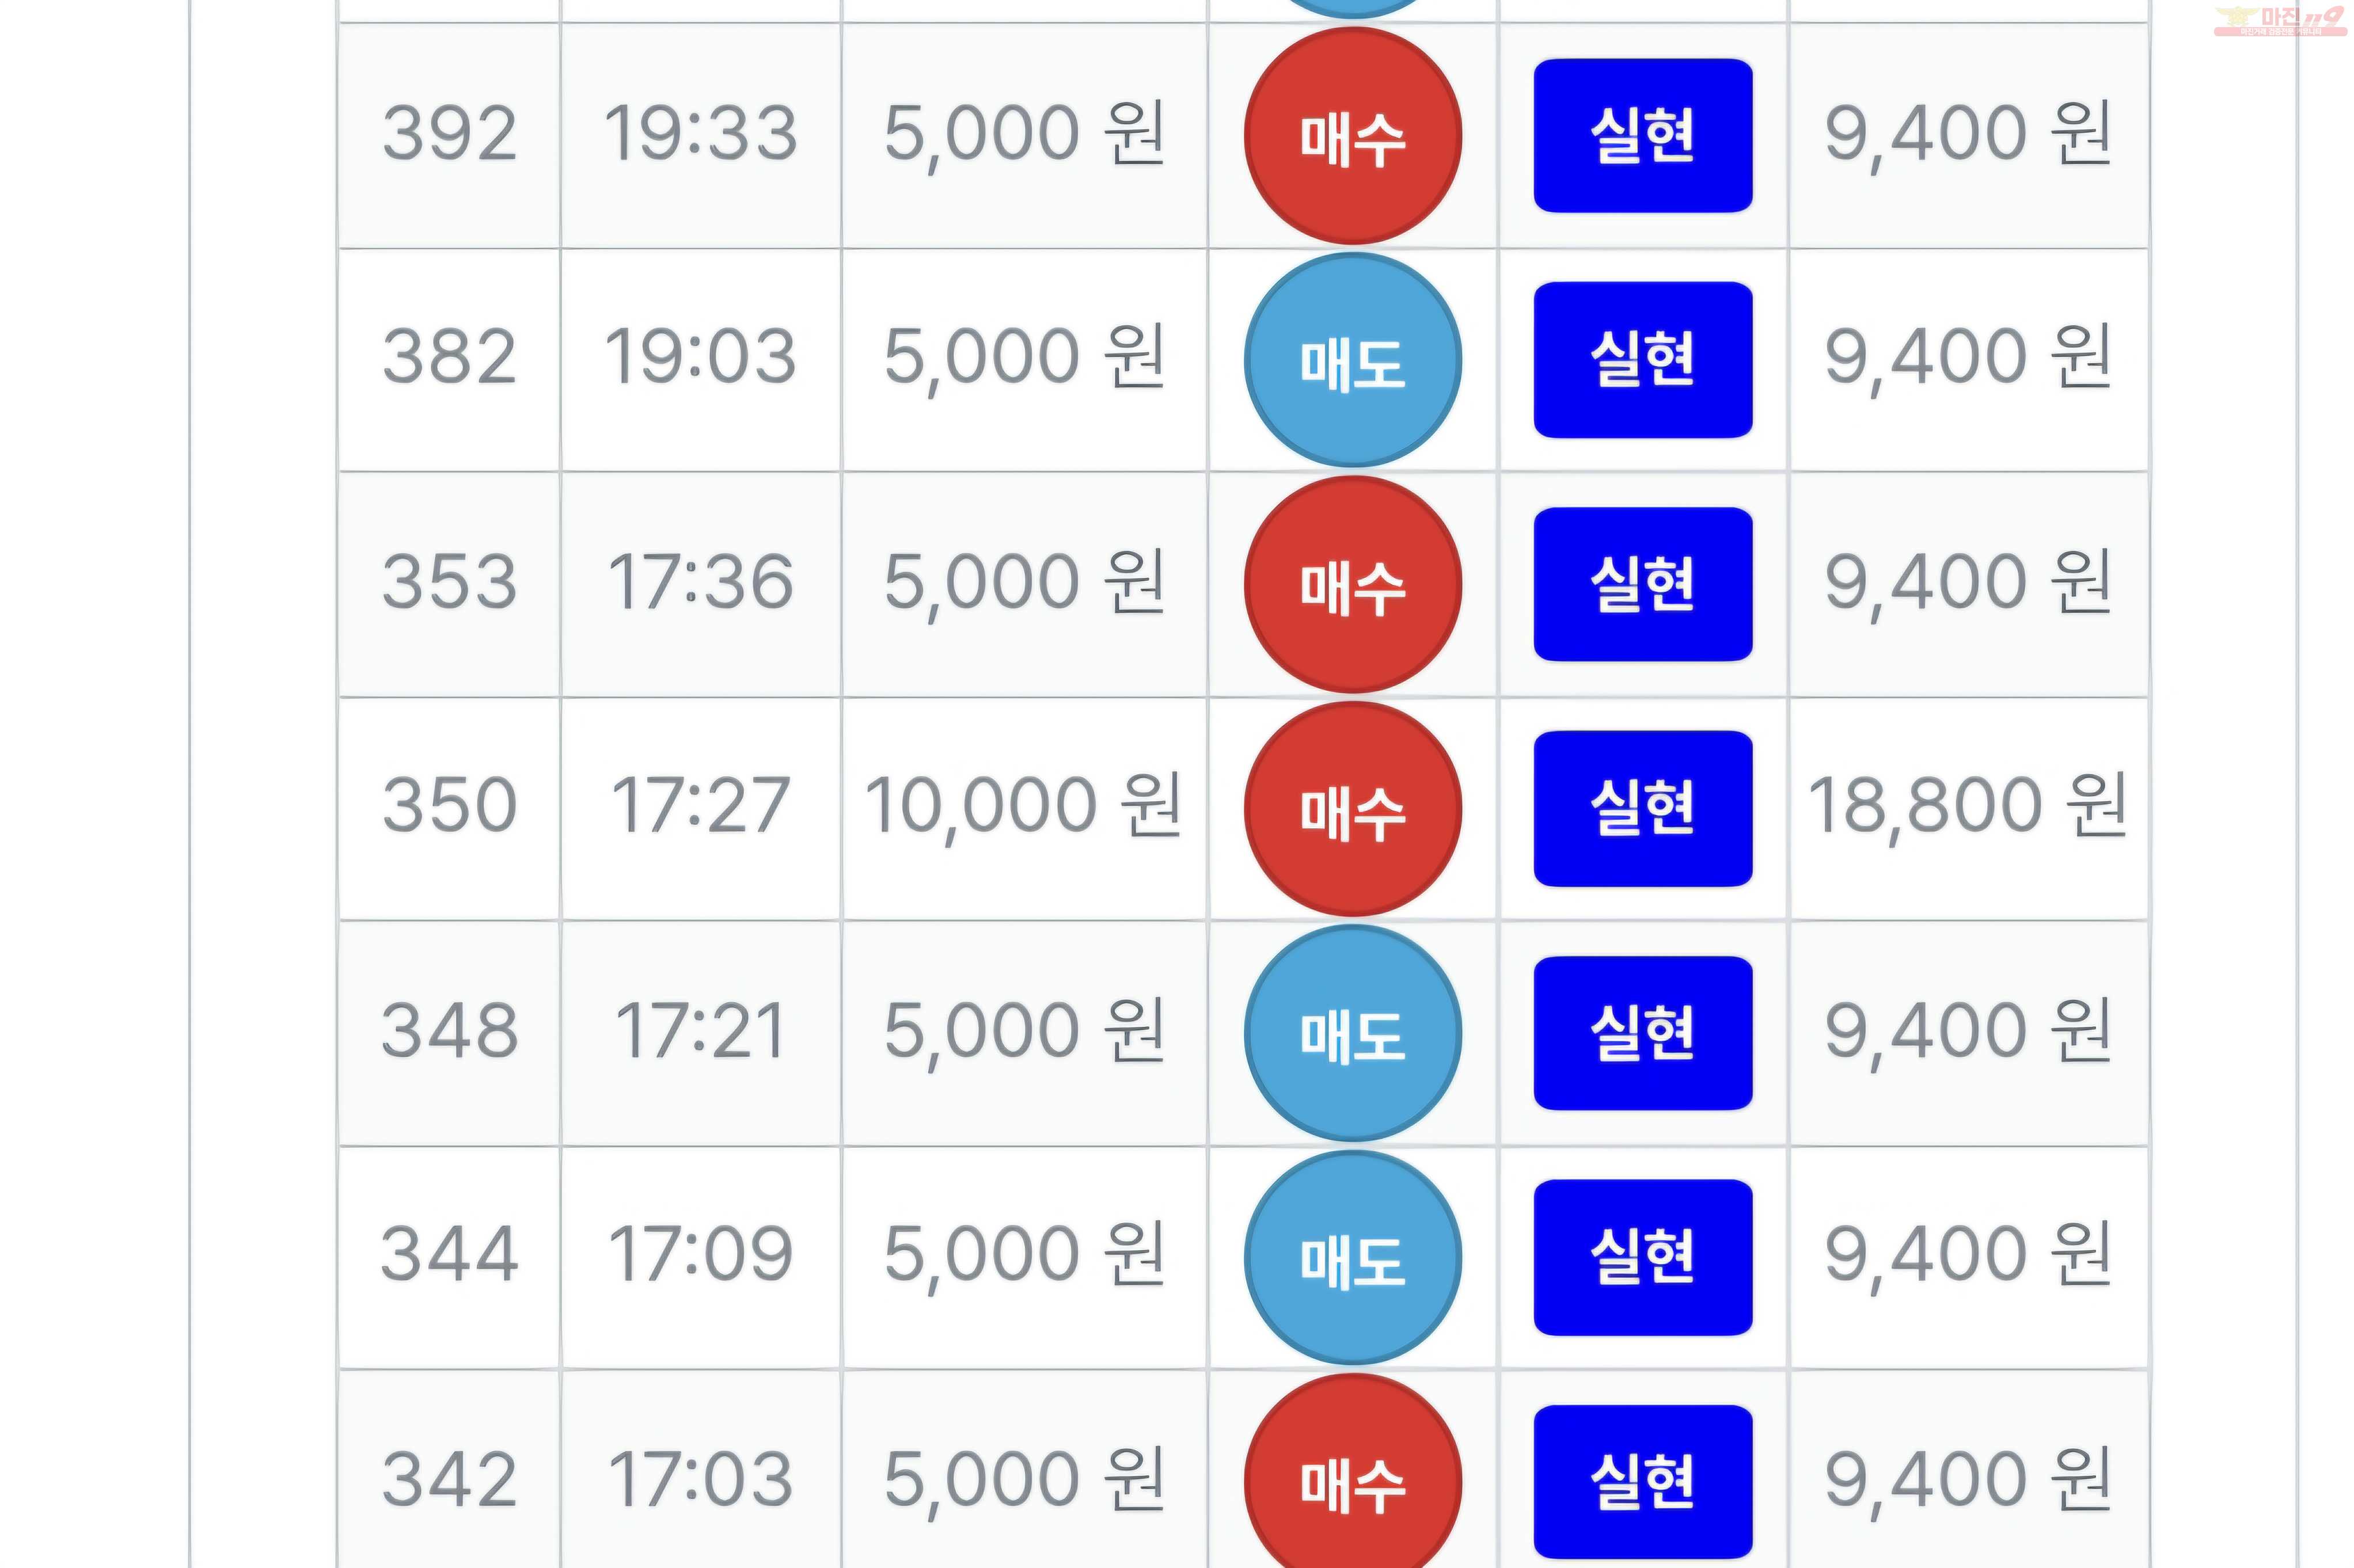Select the 18,800 원 payout cell
2354x1568 pixels.
click(1968, 809)
